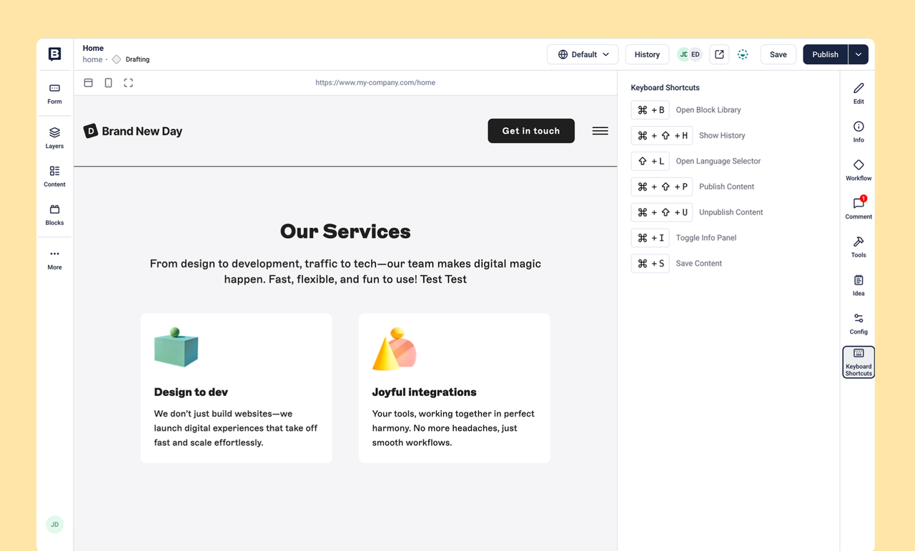
Task: Click the Open Block Library shortcut row
Action: (686, 110)
